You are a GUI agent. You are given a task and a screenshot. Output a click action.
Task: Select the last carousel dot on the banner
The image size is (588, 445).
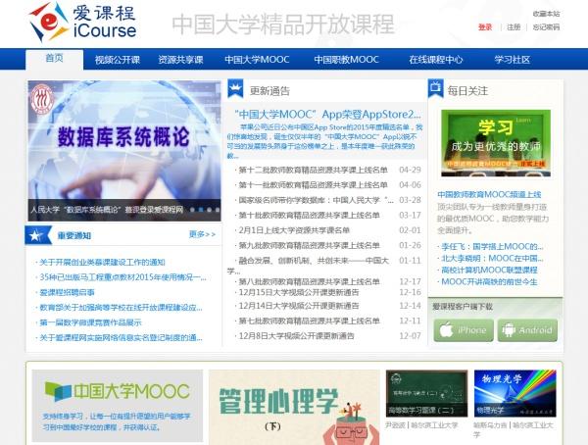218,210
